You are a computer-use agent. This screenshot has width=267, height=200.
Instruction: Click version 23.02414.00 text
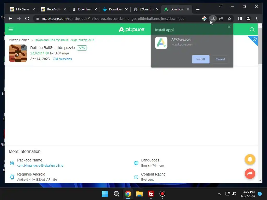point(40,53)
